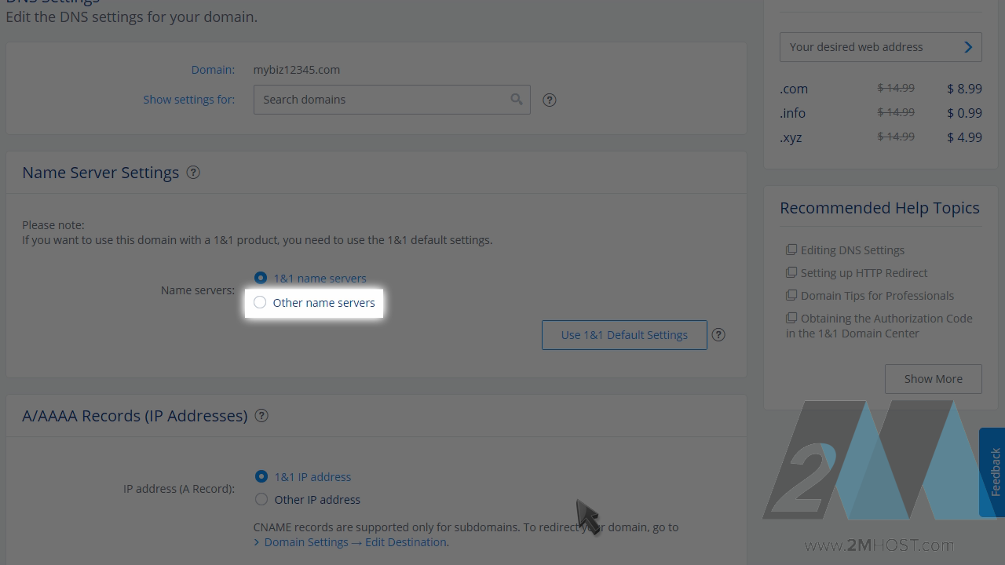
Task: Open Domain Tips for Professionals help topic
Action: [877, 296]
